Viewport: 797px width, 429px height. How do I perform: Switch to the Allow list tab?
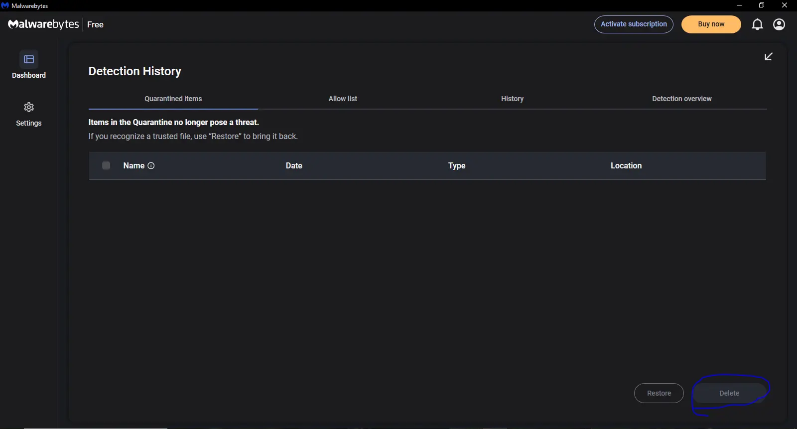coord(343,99)
